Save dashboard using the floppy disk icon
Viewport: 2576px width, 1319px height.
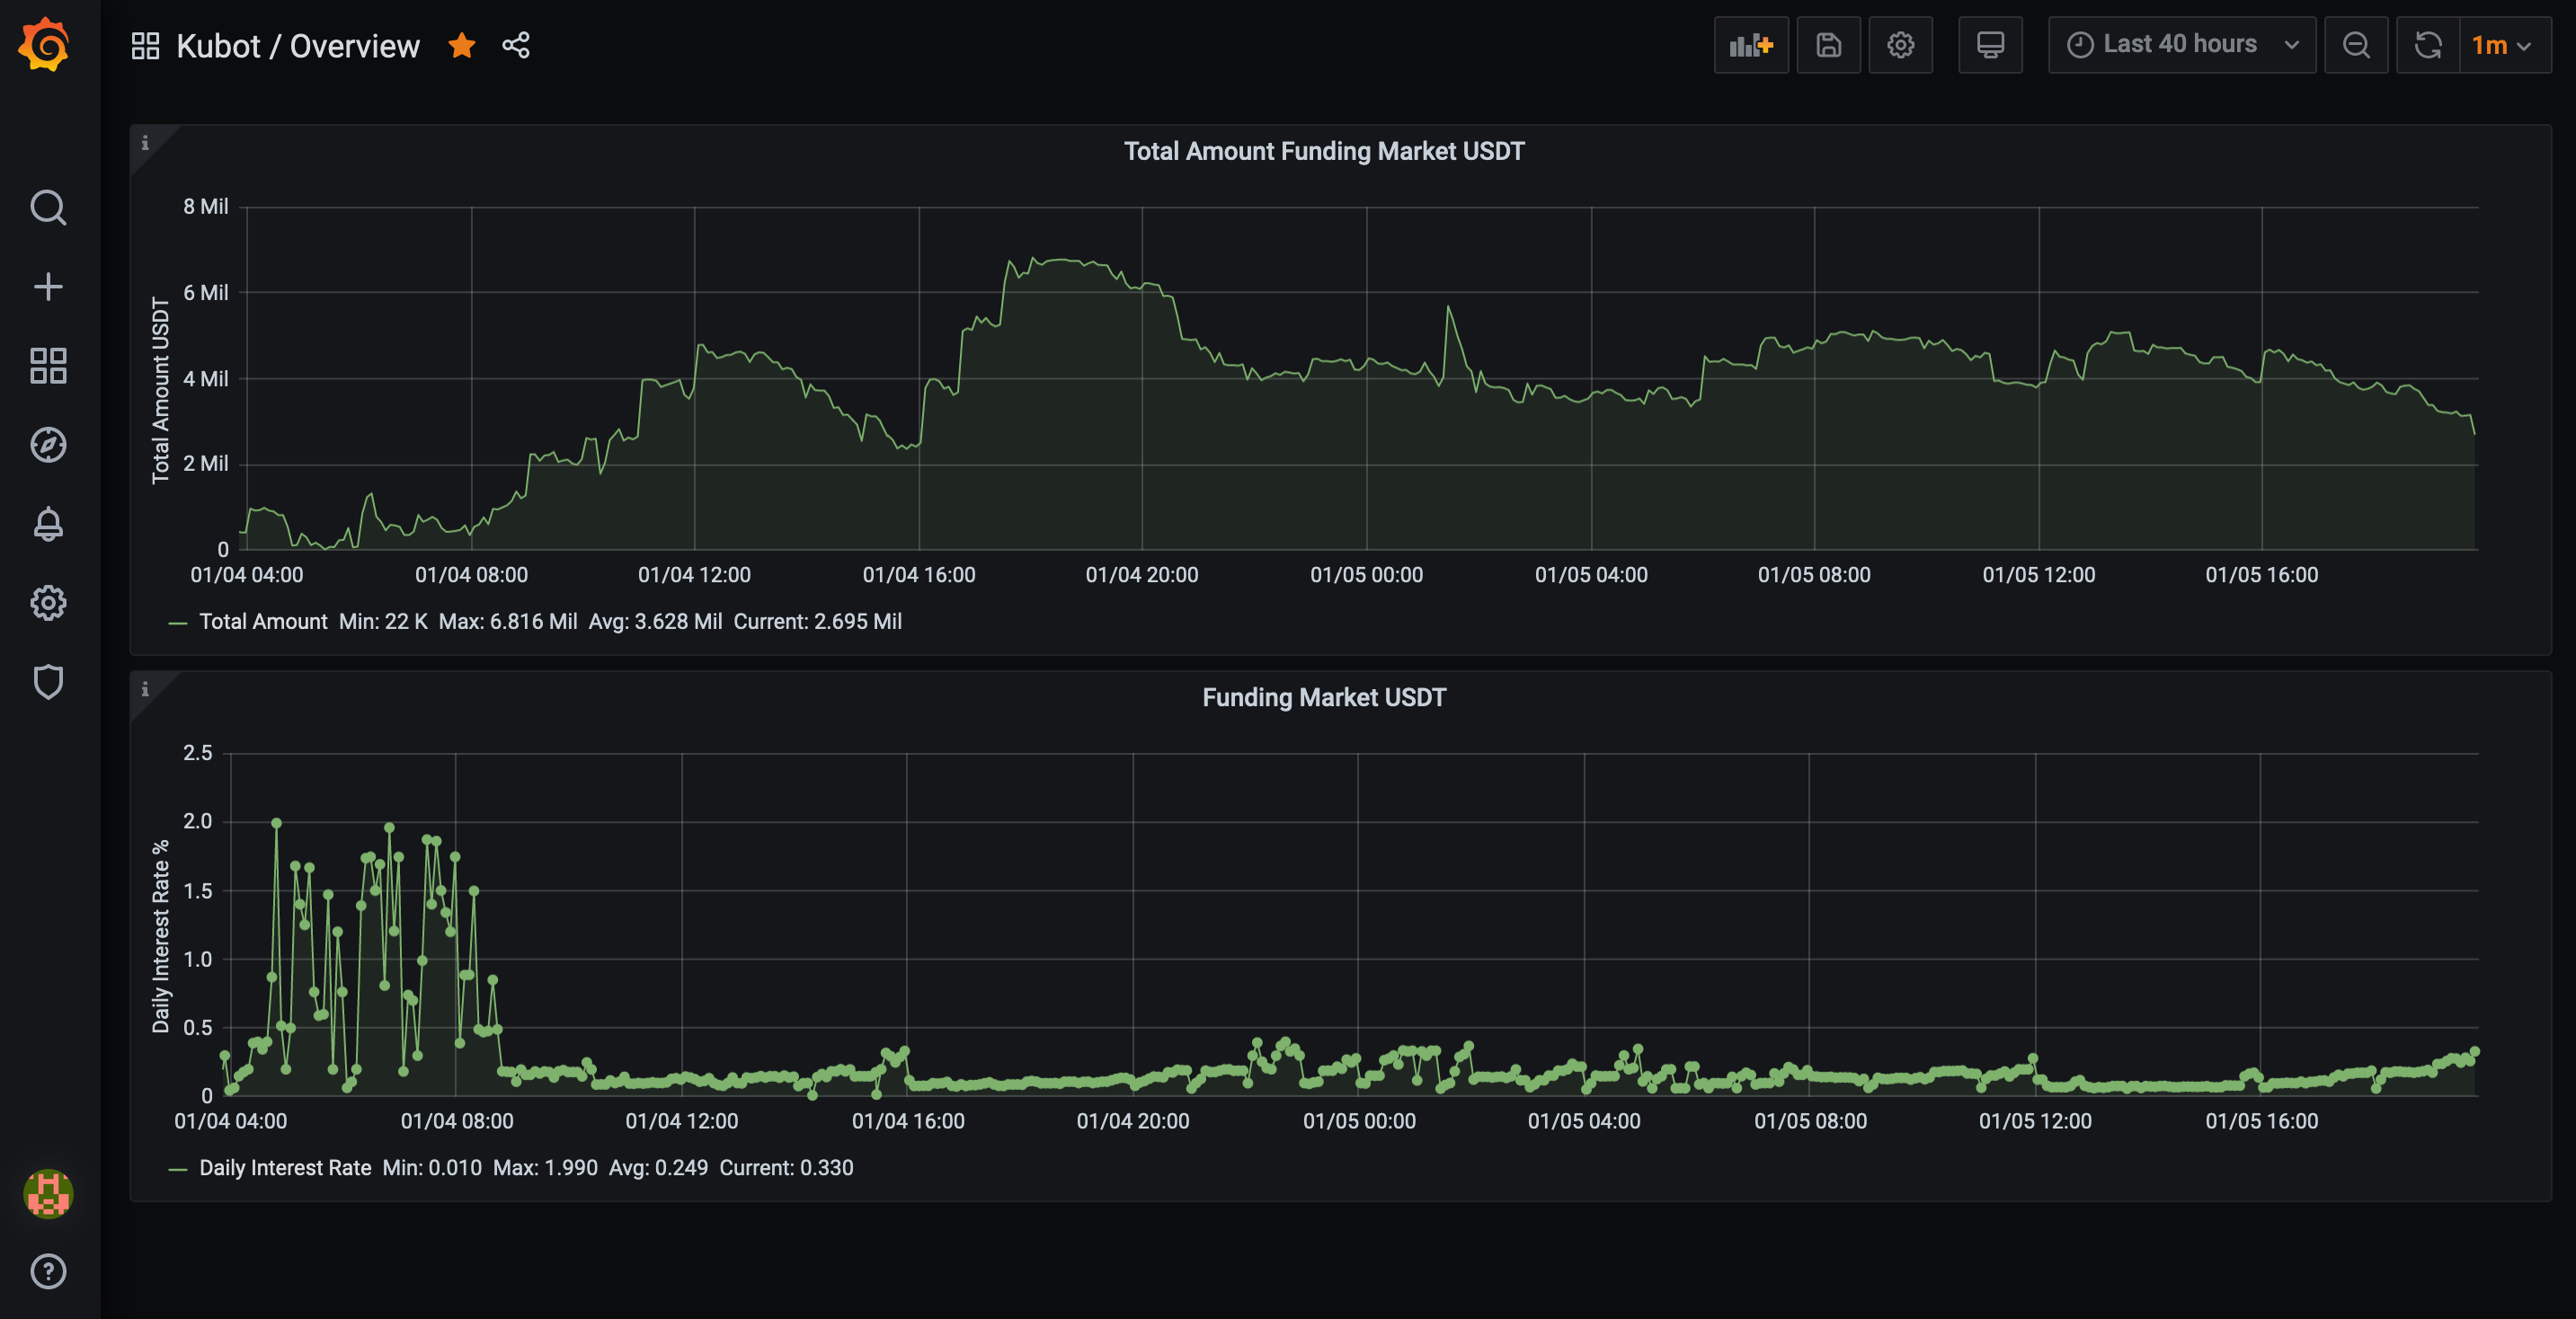[x=1828, y=45]
